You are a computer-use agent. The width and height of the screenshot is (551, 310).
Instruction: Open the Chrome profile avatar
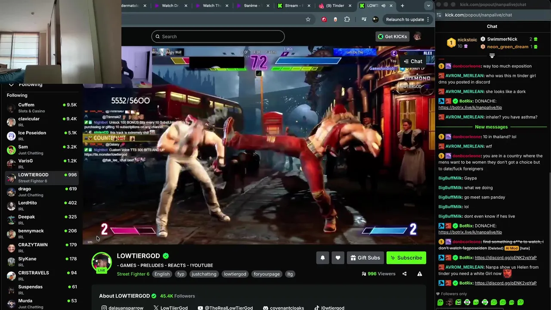tap(375, 19)
